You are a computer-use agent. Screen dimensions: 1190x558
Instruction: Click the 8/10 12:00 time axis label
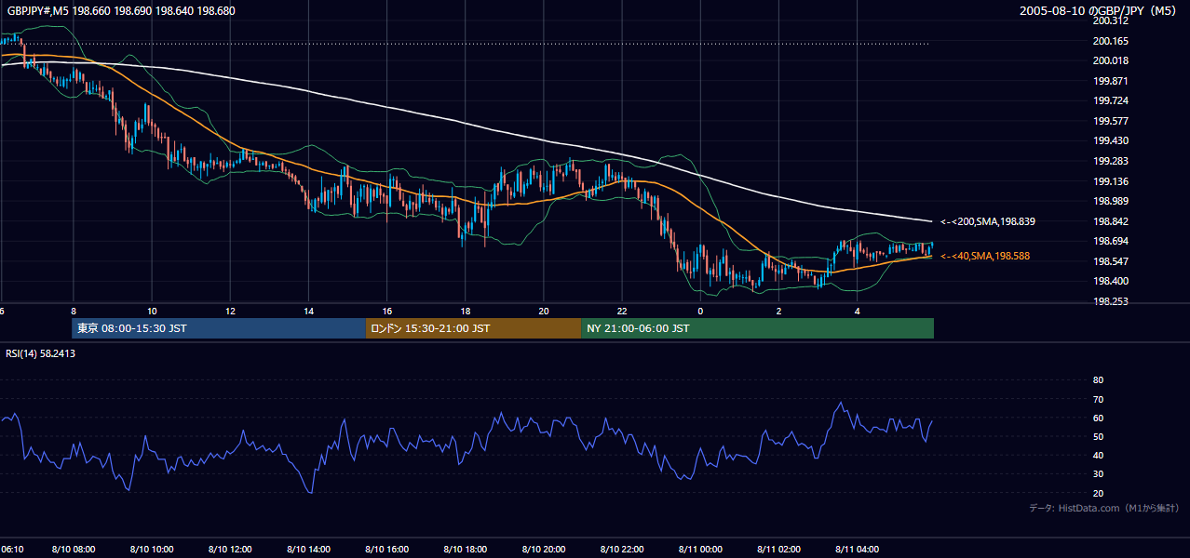tap(230, 550)
